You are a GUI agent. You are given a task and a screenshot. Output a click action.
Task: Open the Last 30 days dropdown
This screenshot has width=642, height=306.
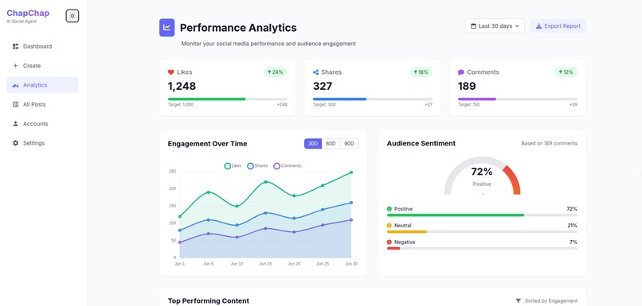[x=495, y=25]
